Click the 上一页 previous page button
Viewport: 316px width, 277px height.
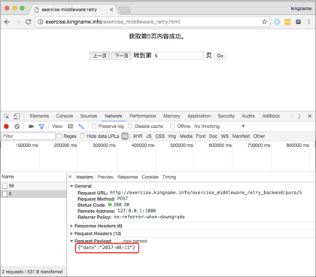[99, 56]
